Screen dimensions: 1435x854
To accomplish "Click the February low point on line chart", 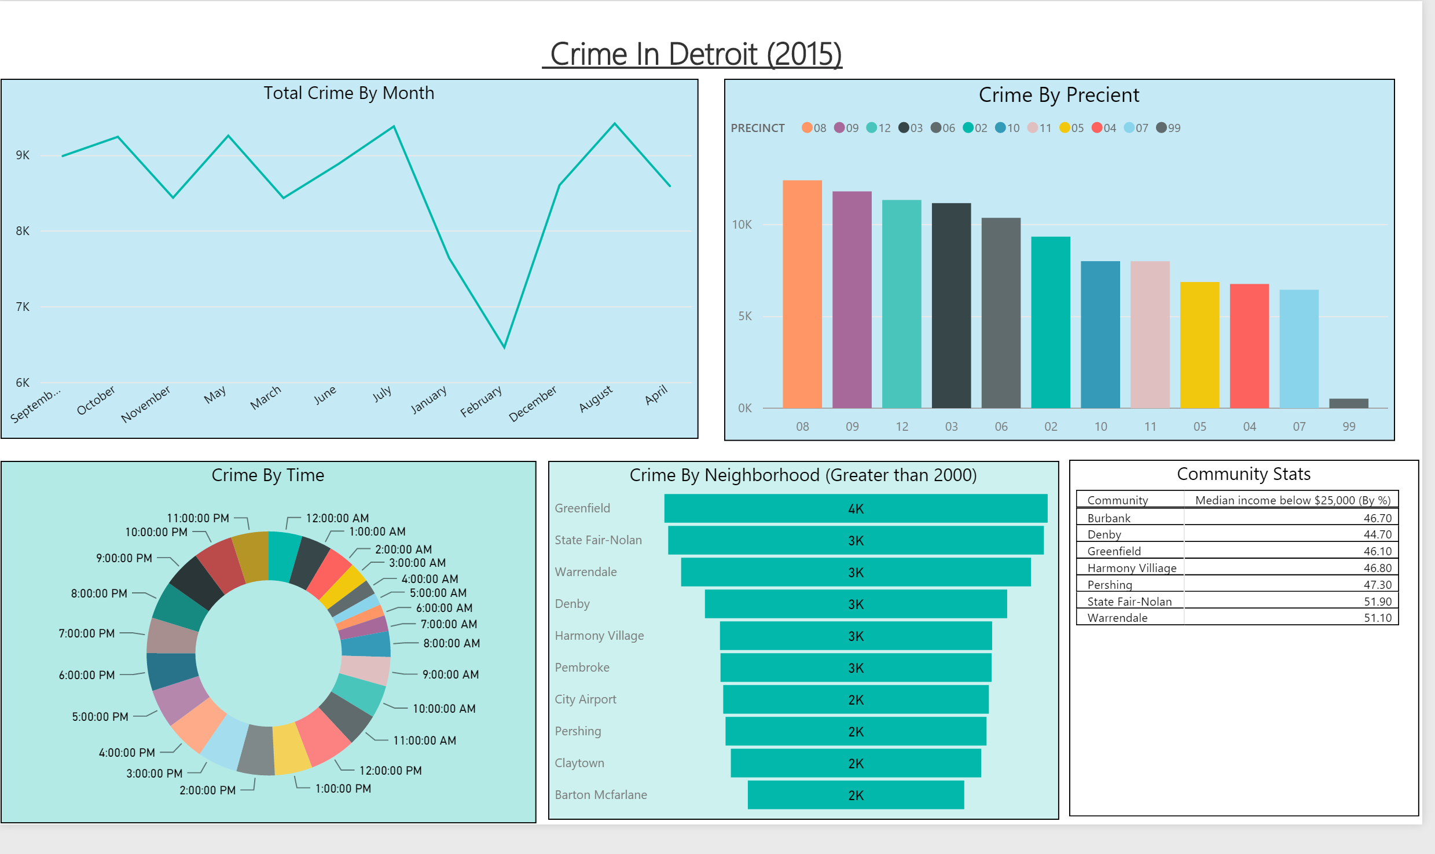I will [x=504, y=347].
